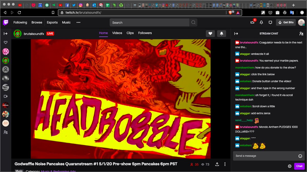Click the Send a message field
This screenshot has width=307, height=172.
[265, 156]
